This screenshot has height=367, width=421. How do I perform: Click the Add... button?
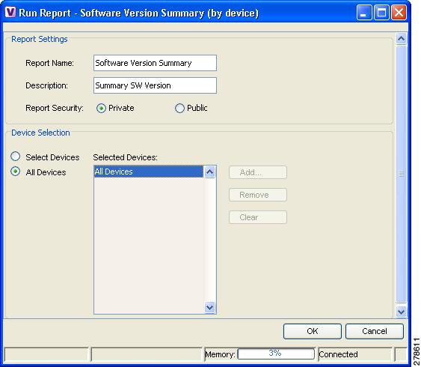click(x=258, y=172)
